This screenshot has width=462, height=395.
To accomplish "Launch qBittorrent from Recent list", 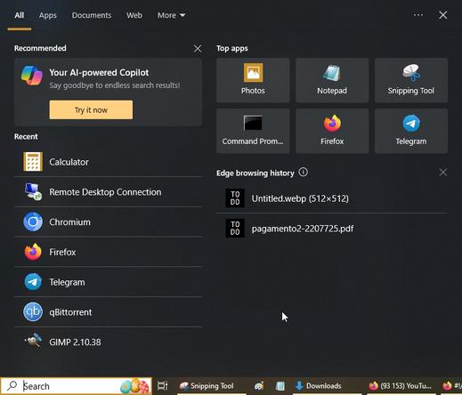I will pyautogui.click(x=108, y=312).
